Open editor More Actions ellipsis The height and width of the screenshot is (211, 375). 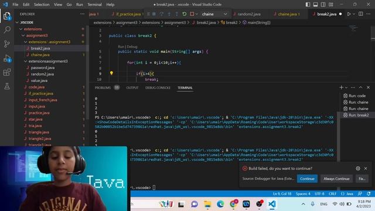coord(369,14)
